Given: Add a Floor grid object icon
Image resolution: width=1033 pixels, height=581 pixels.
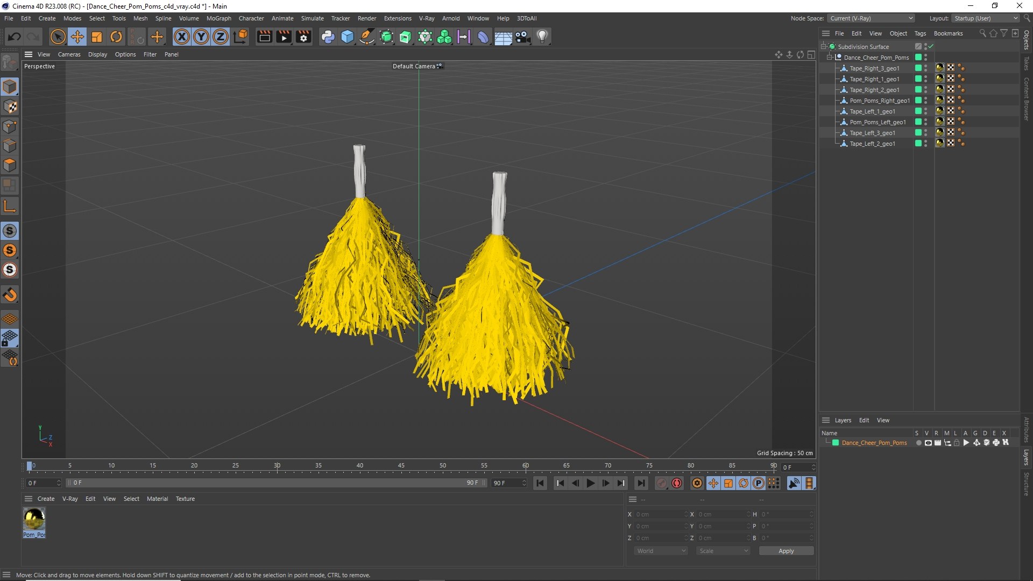Looking at the screenshot, I should [503, 37].
